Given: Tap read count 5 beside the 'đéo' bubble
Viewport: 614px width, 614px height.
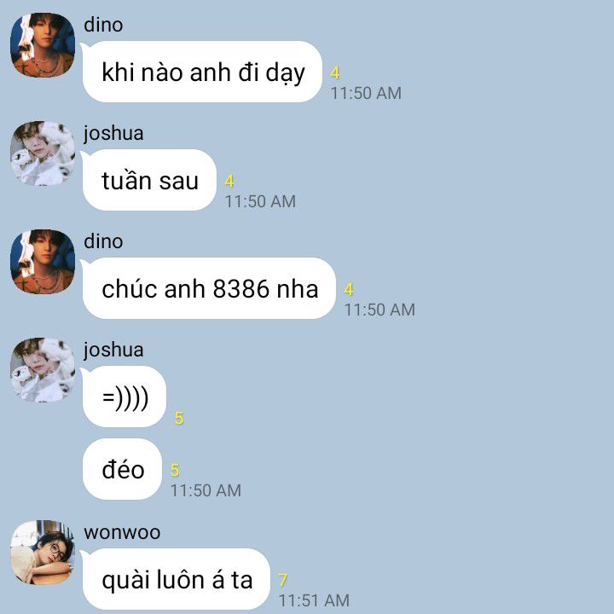Looking at the screenshot, I should coord(175,470).
